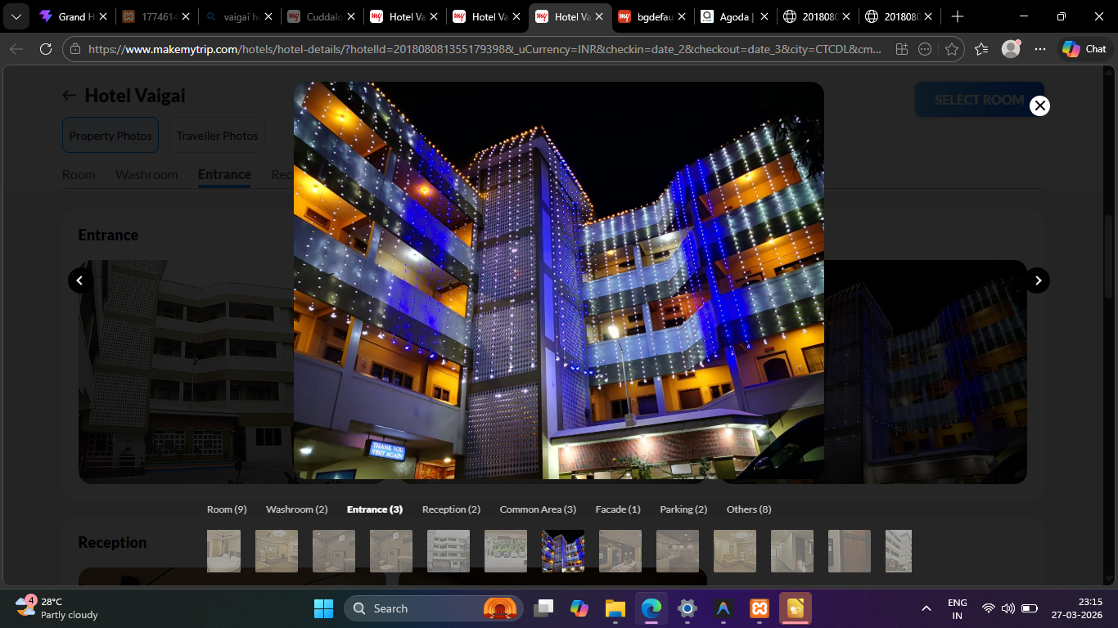Select Reception (2) photo category
This screenshot has width=1118, height=628.
[x=451, y=509]
